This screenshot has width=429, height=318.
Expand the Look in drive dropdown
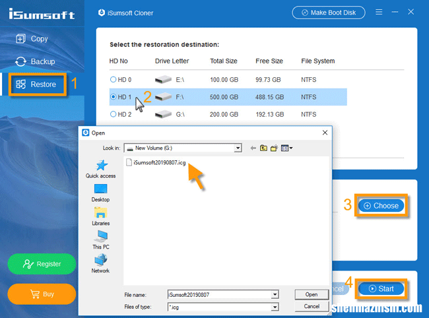point(238,148)
